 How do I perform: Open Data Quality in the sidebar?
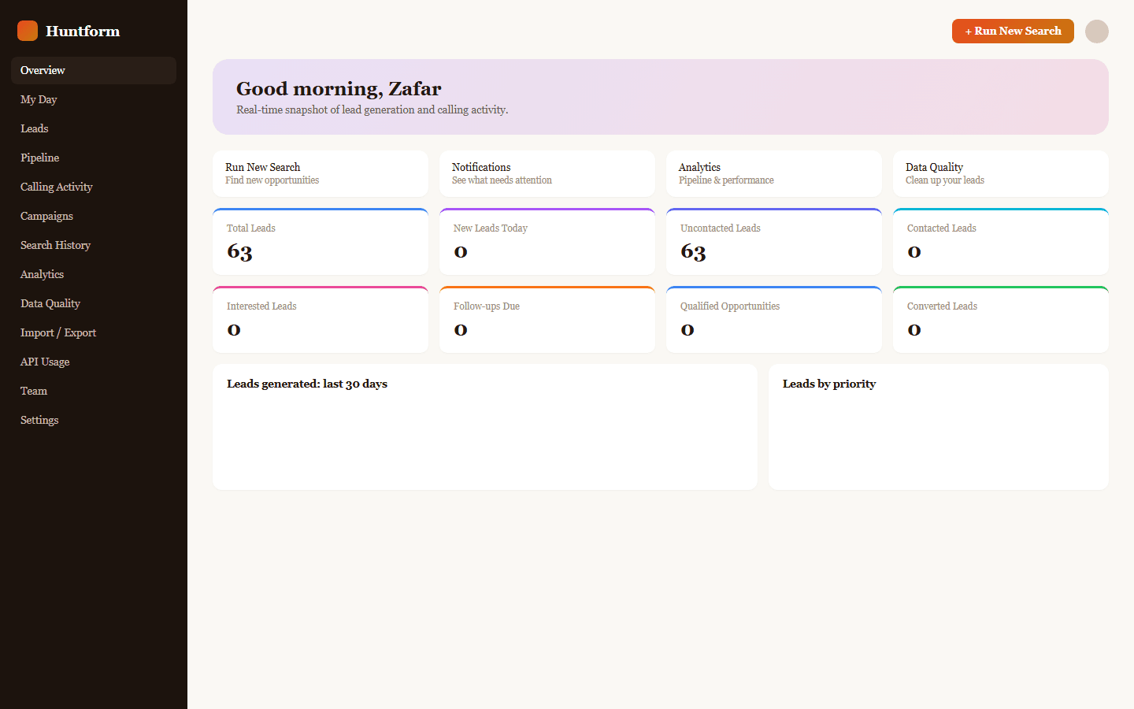coord(94,303)
